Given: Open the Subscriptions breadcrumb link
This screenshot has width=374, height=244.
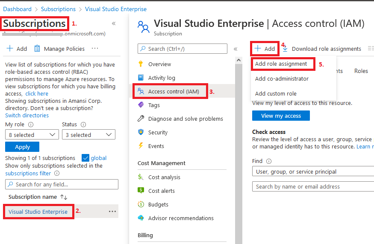Looking at the screenshot, I should pos(58,9).
